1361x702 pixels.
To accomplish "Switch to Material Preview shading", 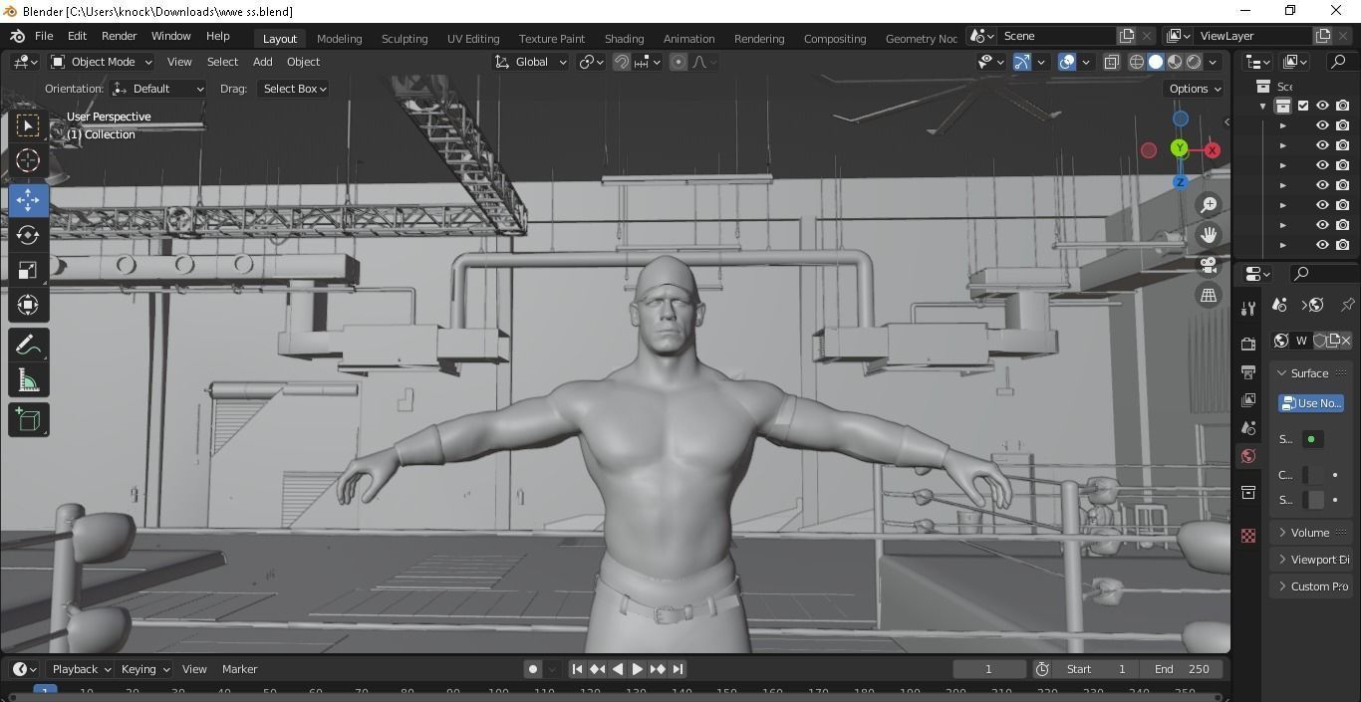I will [x=1175, y=62].
